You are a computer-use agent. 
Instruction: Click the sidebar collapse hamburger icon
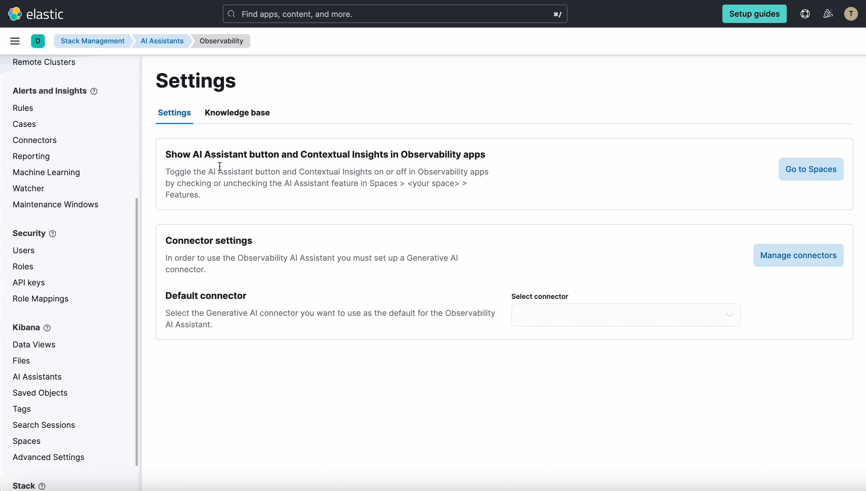point(15,40)
